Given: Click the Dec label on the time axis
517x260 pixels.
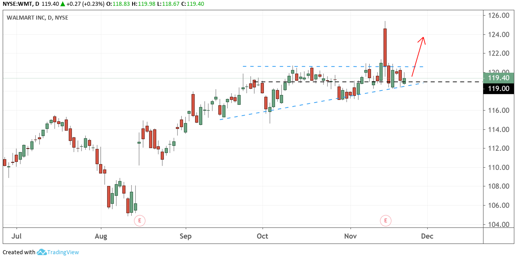Looking at the screenshot, I should point(427,235).
